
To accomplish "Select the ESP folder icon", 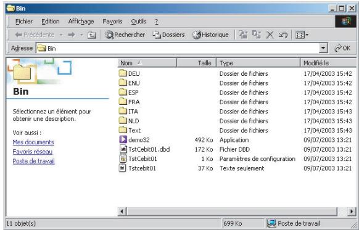I will (123, 92).
